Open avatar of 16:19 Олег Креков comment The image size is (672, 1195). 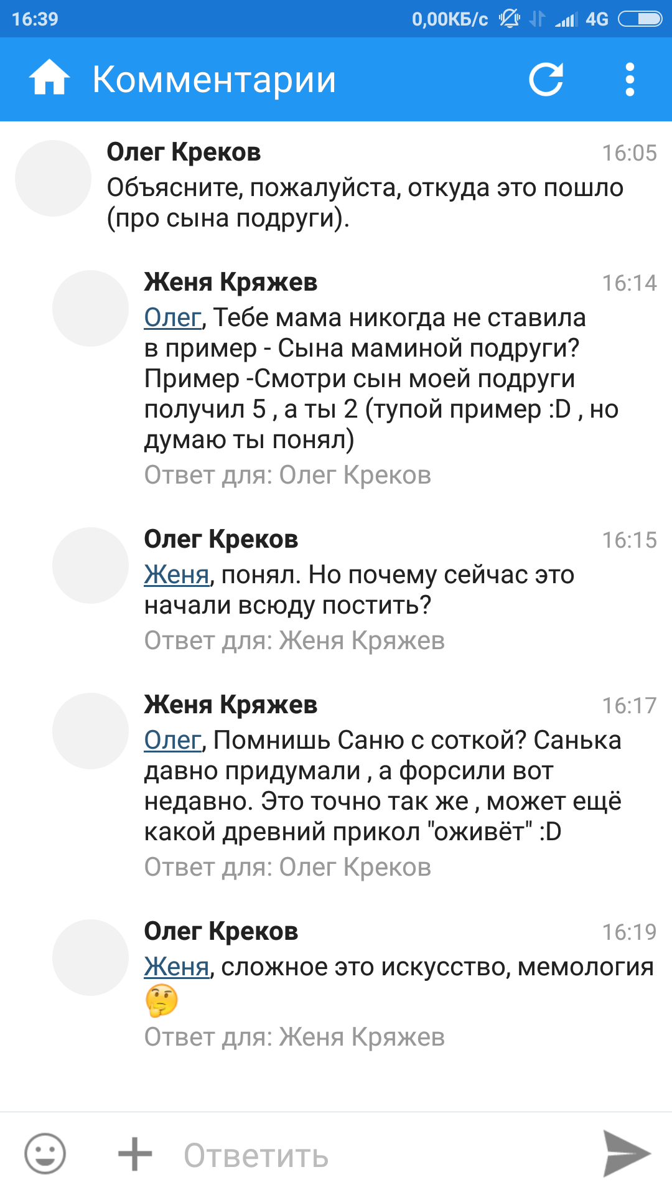coord(90,957)
